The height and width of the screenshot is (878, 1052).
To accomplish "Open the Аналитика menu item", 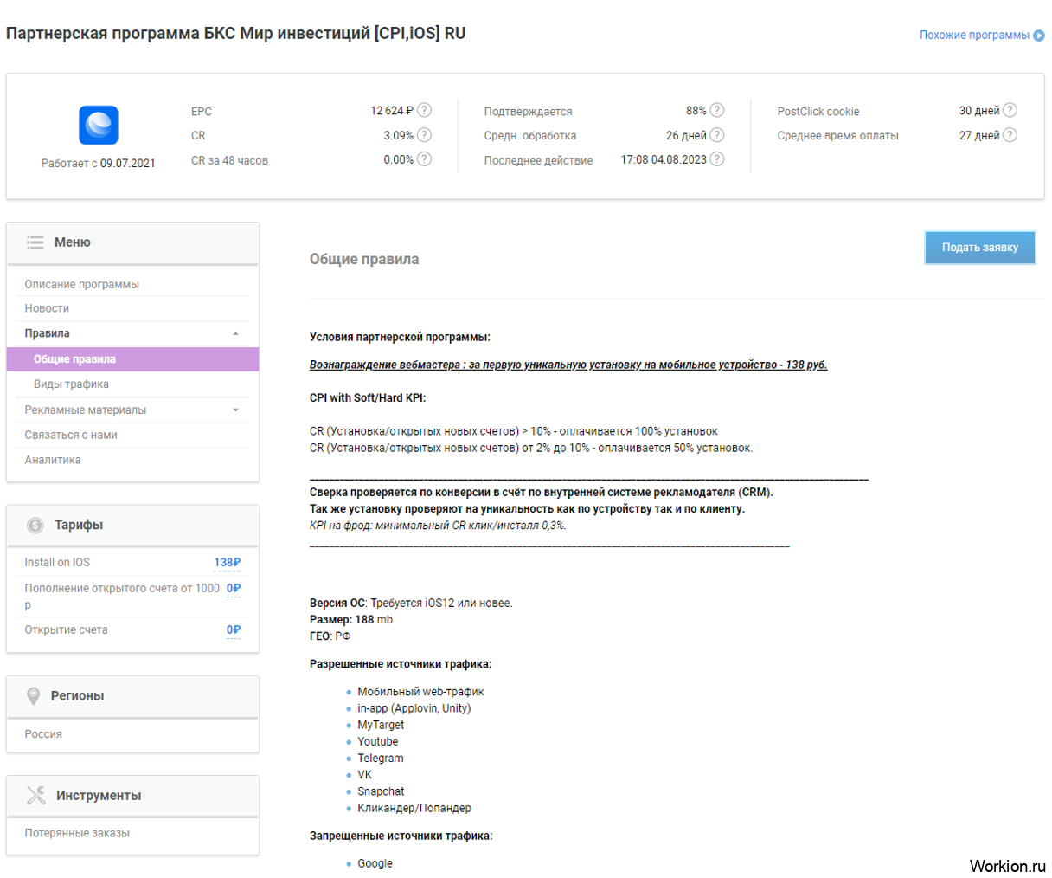I will (53, 460).
